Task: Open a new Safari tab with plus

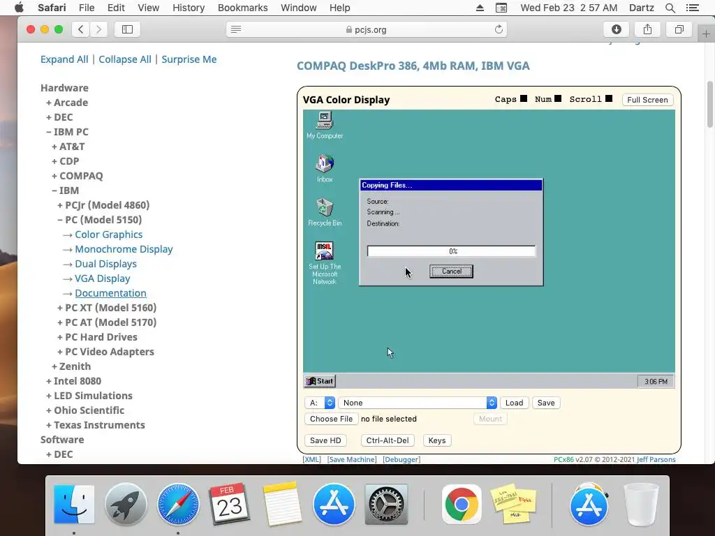Action: coord(706,33)
